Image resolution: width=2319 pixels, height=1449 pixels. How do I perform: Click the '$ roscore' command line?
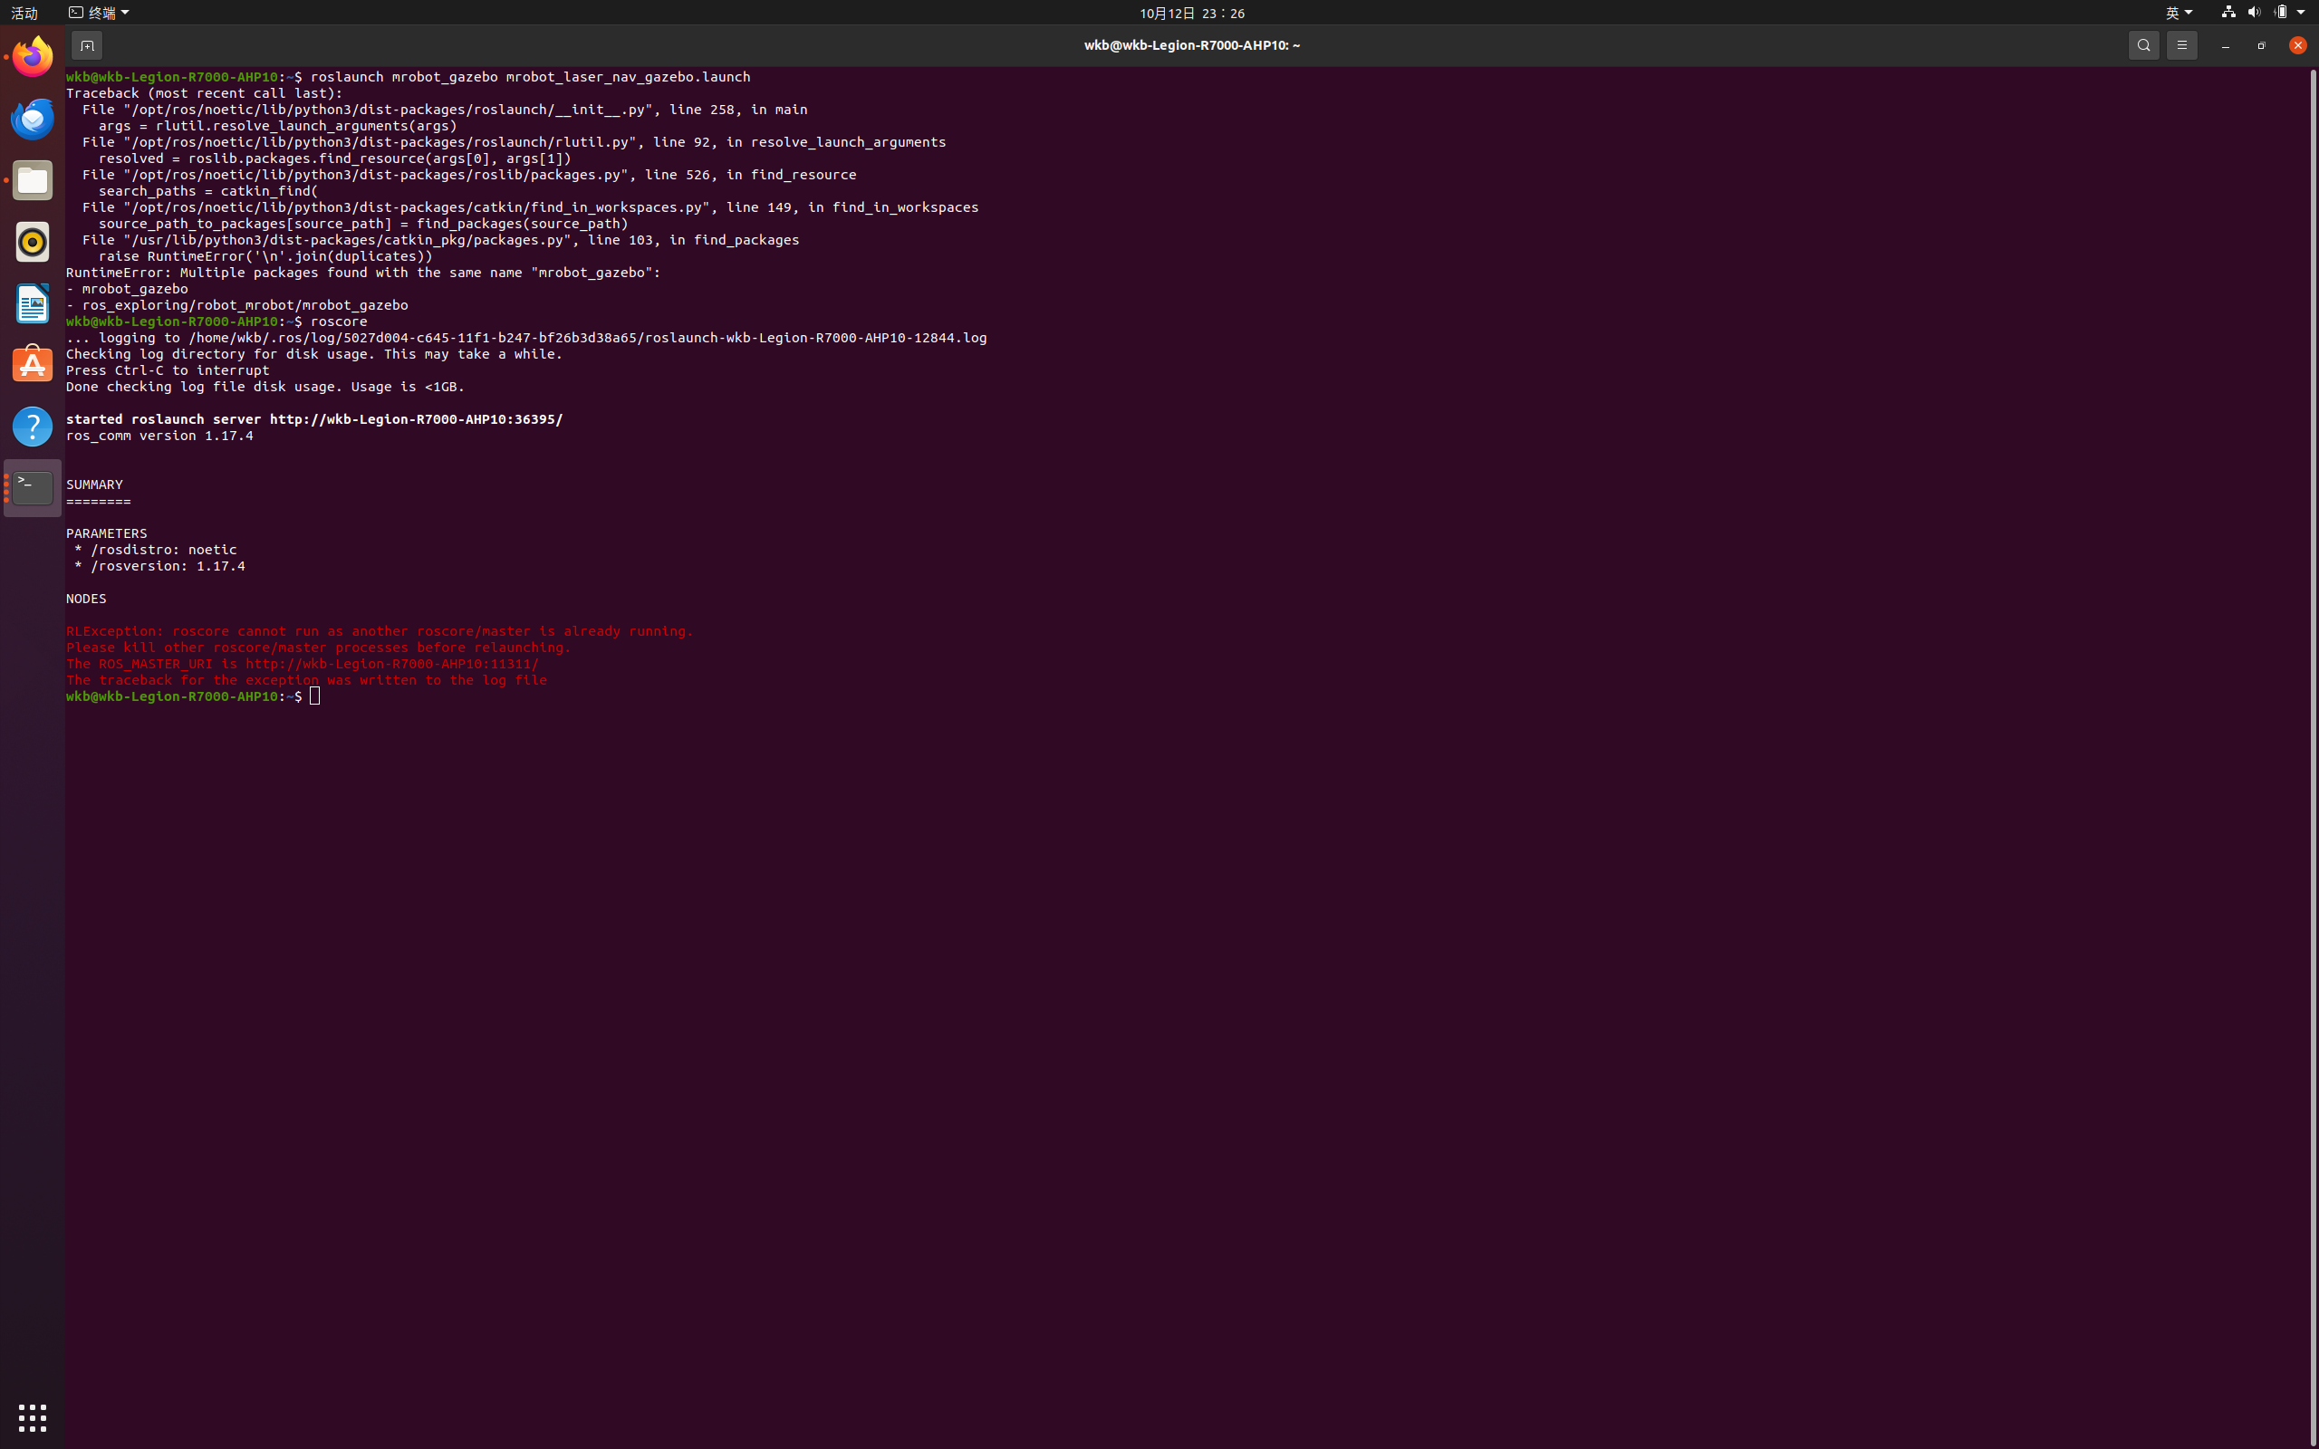217,321
